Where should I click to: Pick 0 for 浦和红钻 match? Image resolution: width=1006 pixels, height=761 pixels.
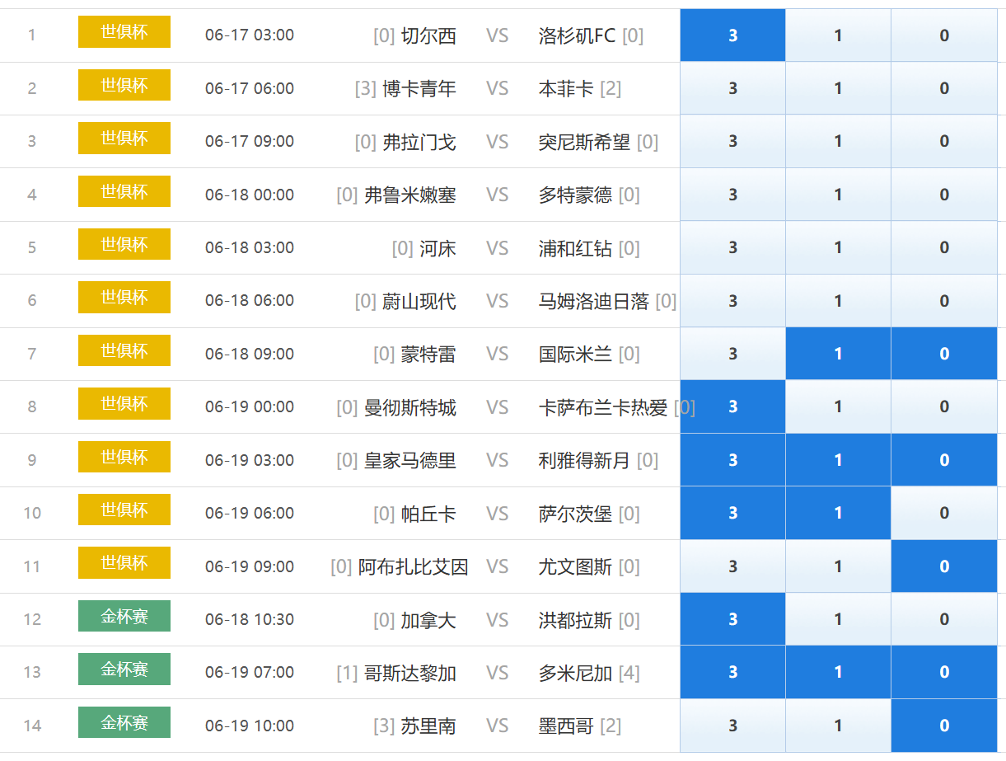[x=944, y=247]
